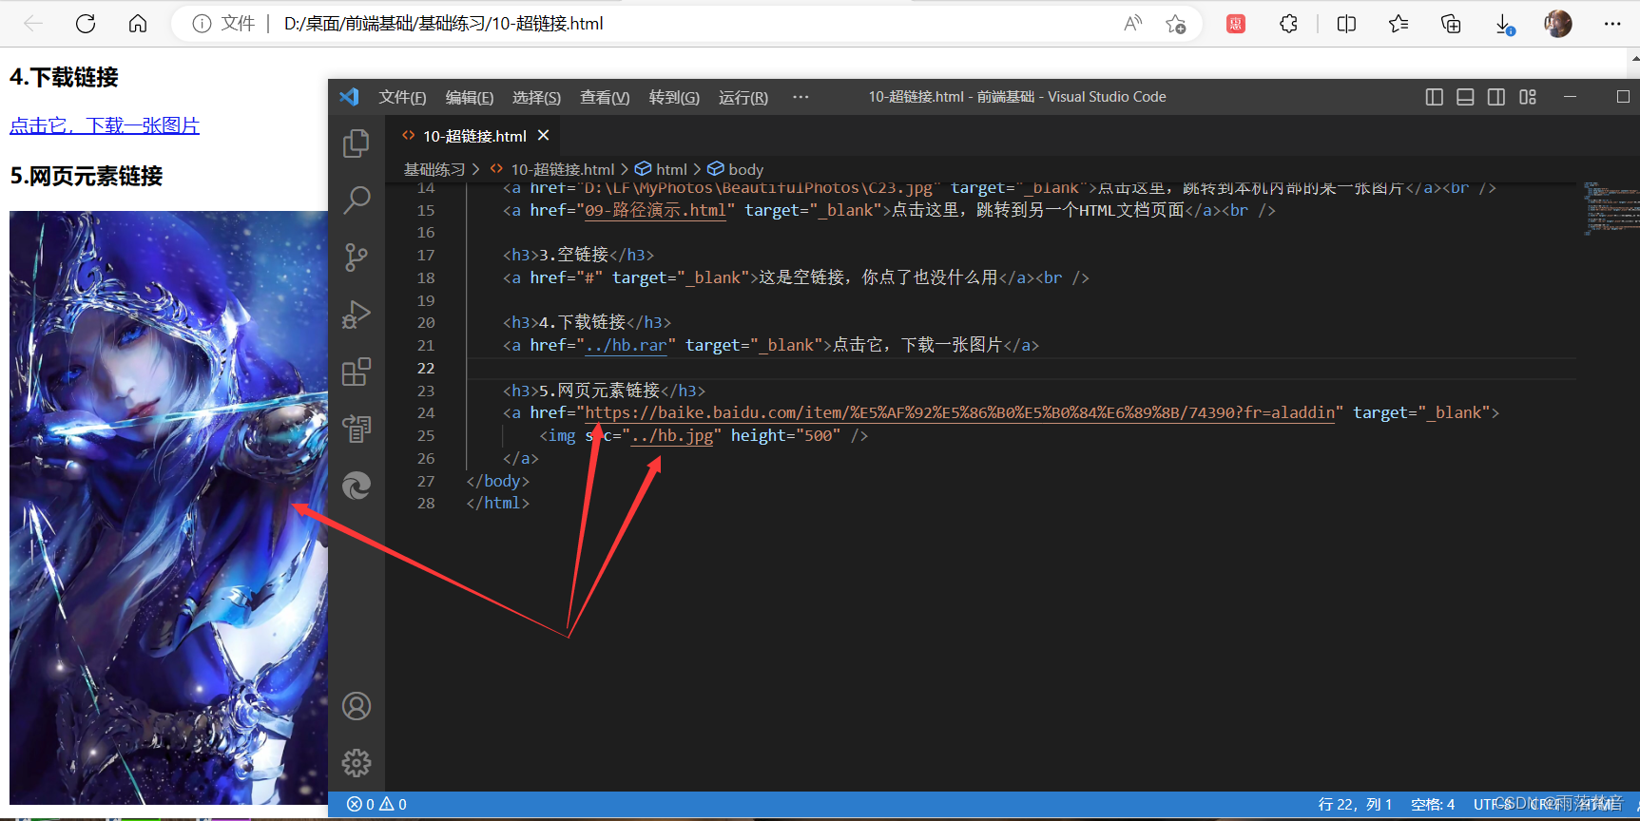Open the Extensions view in VS Code
Viewport: 1640px width, 821px height.
pos(357,372)
